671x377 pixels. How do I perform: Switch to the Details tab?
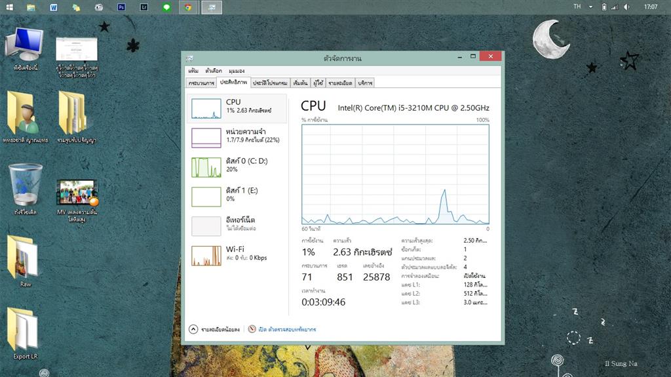click(x=340, y=83)
